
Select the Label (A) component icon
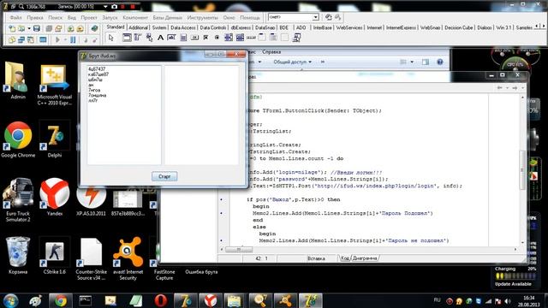pos(160,38)
